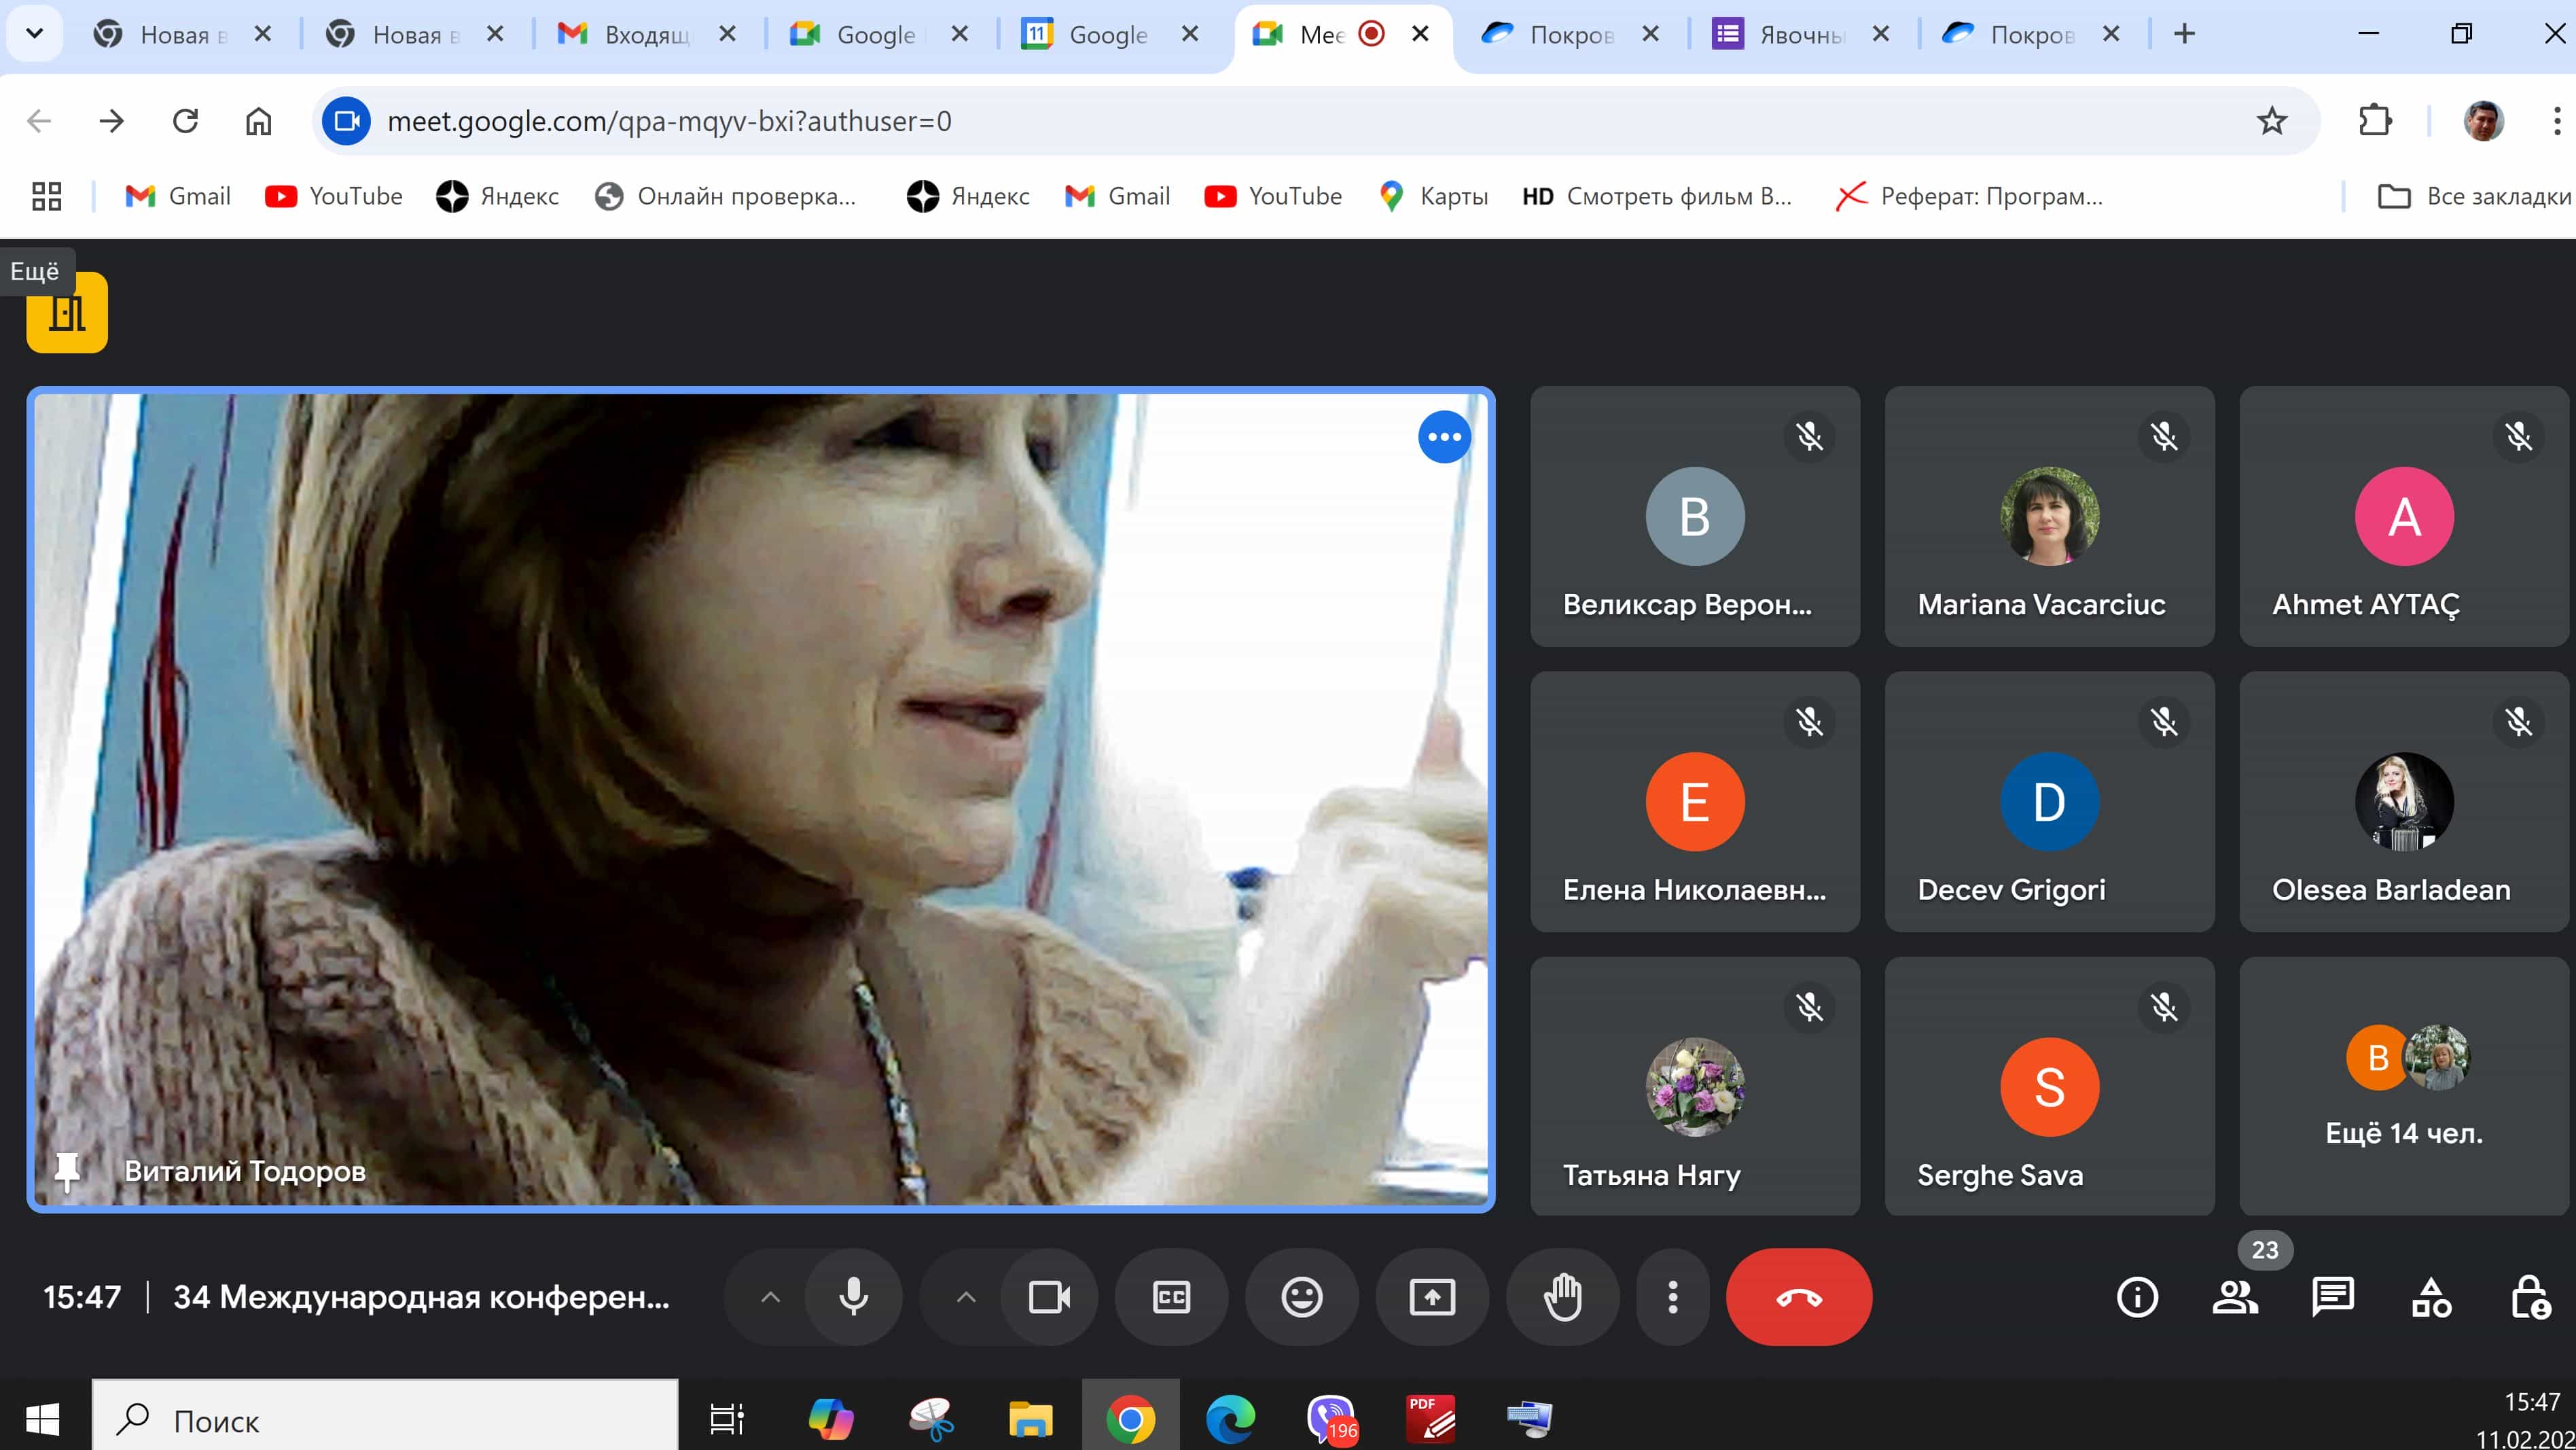Screen dimensions: 2576x1450
Task: Open the chat messages panel icon
Action: coord(2332,1297)
